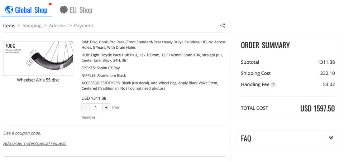Click the share icon above the cart
Screen dimensions: 344x162
click(x=223, y=25)
